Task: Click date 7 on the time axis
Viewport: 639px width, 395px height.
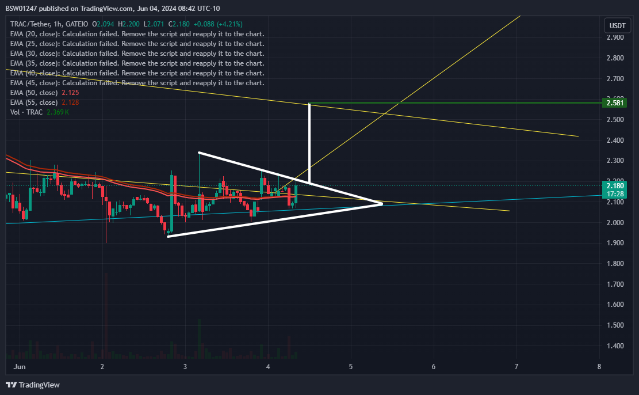Action: (516, 366)
